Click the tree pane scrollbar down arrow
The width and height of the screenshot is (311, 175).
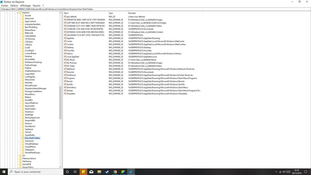coord(60,167)
